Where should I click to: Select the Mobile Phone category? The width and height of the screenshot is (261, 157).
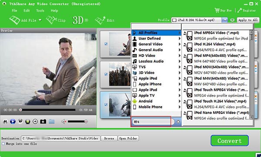tap(156, 107)
